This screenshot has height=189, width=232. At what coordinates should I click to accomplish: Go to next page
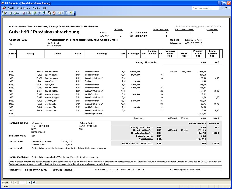click(x=29, y=183)
